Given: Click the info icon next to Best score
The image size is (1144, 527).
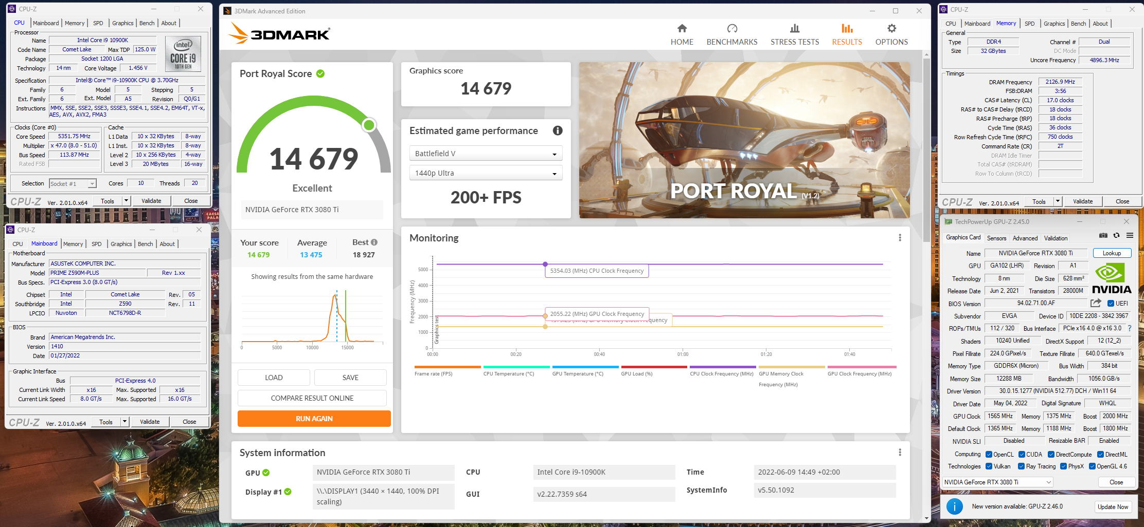Looking at the screenshot, I should click(374, 242).
